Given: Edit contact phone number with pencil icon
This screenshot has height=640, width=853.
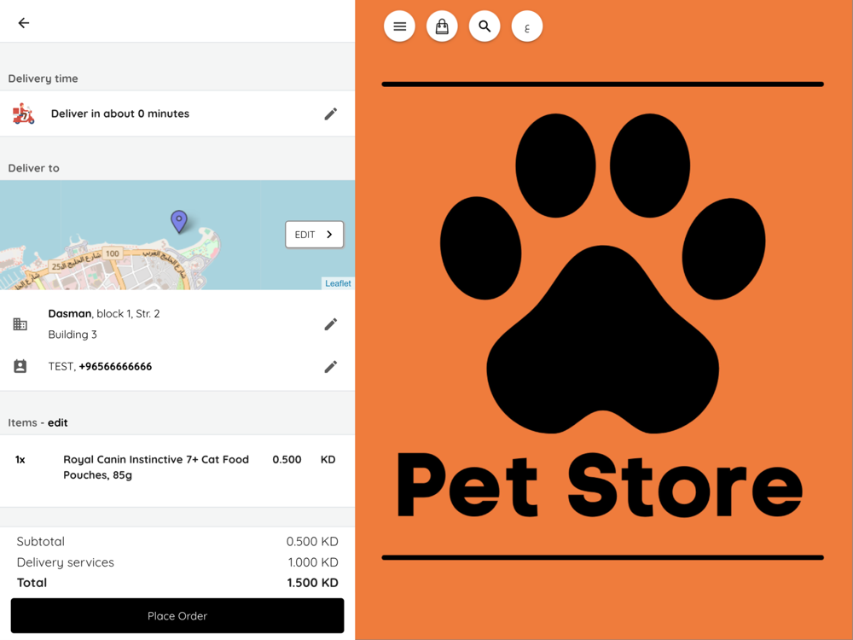Looking at the screenshot, I should pos(331,367).
